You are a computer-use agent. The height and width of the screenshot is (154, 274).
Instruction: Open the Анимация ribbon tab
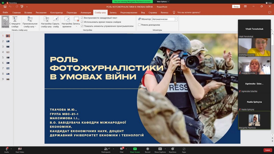[x=86, y=13]
